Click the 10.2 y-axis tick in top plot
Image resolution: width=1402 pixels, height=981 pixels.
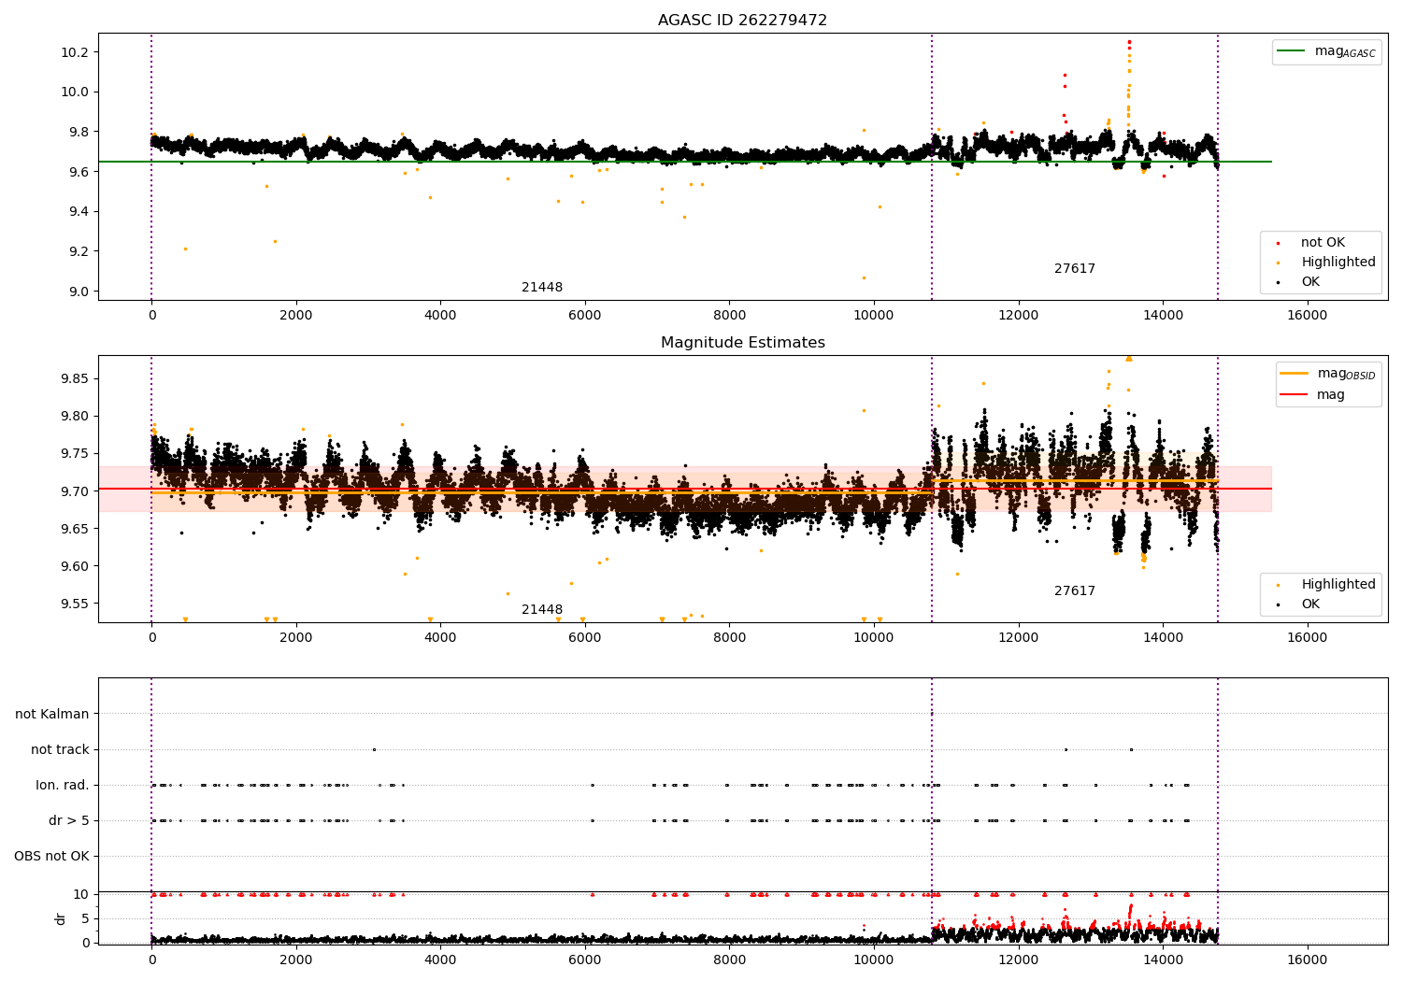(75, 52)
